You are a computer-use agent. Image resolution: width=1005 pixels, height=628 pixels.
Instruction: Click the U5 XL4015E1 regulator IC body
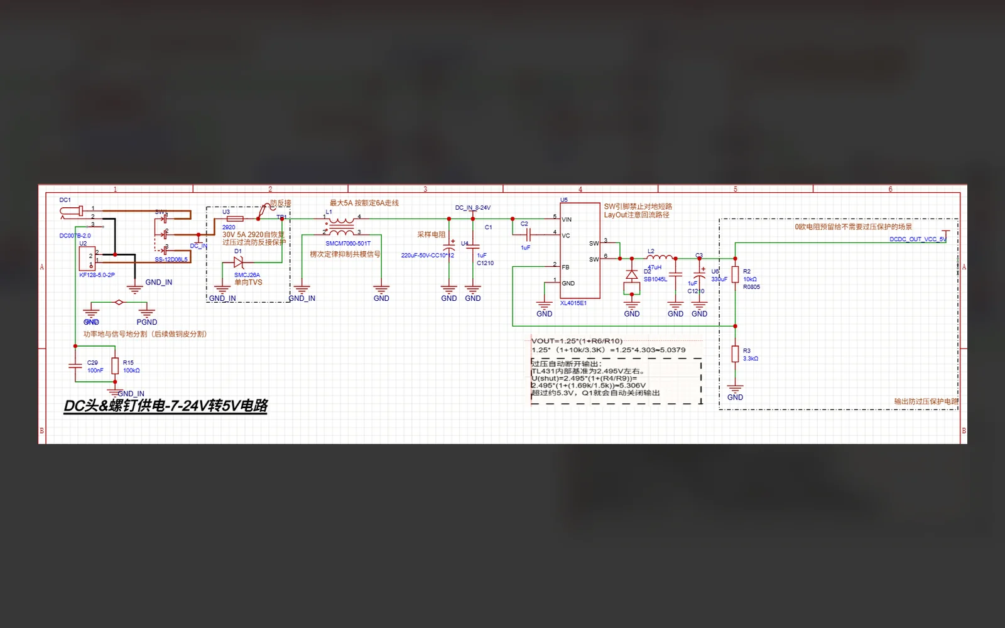[580, 251]
